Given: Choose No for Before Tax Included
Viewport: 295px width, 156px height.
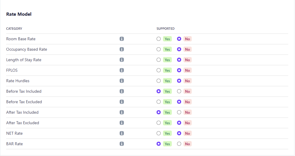Looking at the screenshot, I should (179, 91).
